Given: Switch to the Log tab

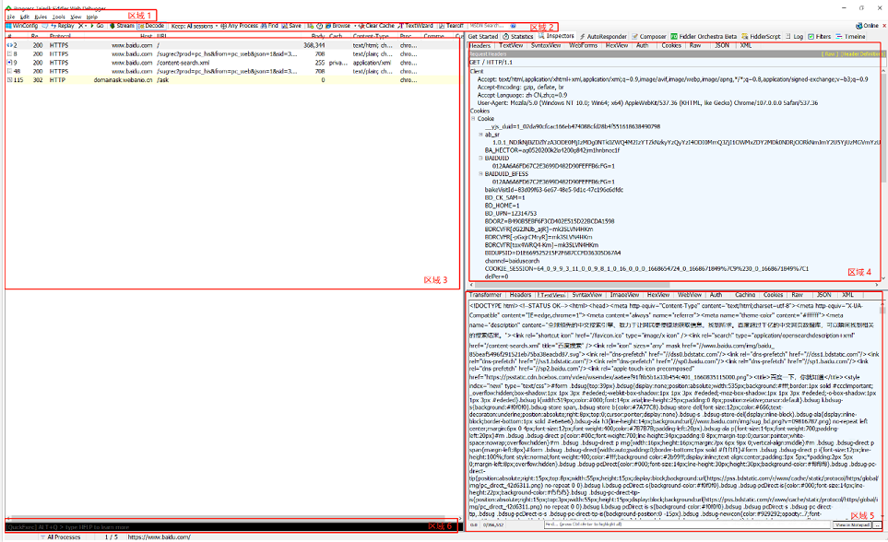Looking at the screenshot, I should coord(795,36).
